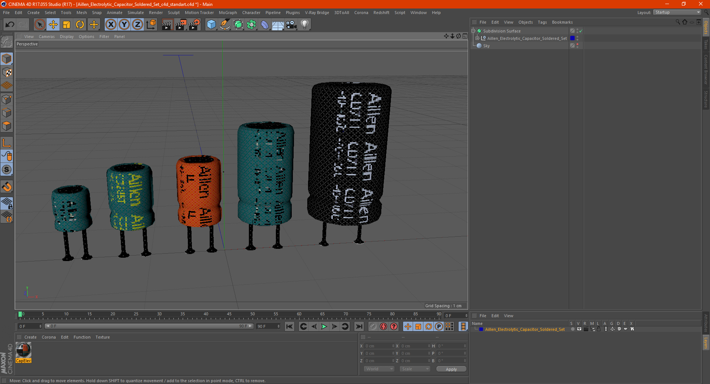Play the animation forward
This screenshot has height=384, width=710.
(324, 326)
